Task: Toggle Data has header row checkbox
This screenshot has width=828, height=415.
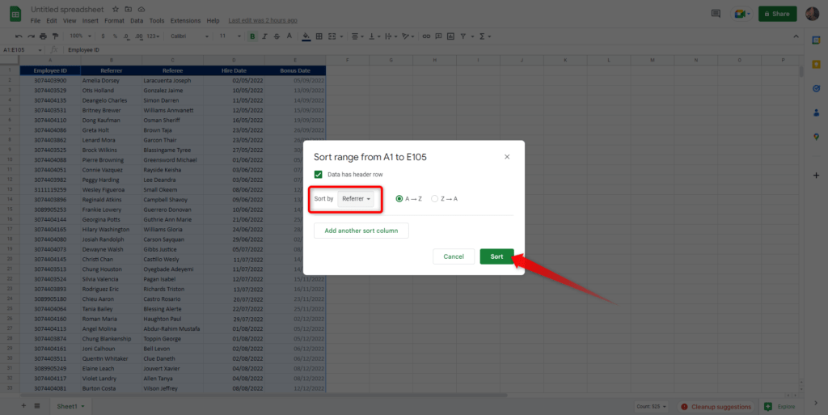Action: 319,174
